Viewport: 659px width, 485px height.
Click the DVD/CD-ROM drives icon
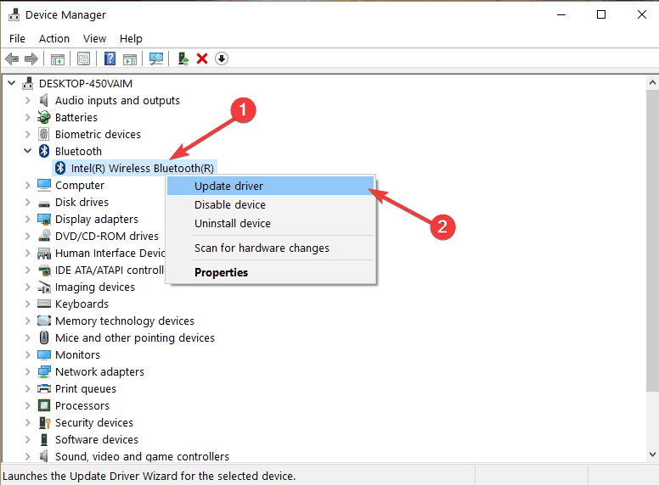44,236
